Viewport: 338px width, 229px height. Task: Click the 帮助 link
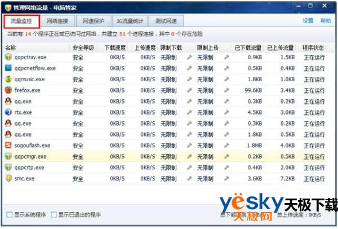pos(326,21)
